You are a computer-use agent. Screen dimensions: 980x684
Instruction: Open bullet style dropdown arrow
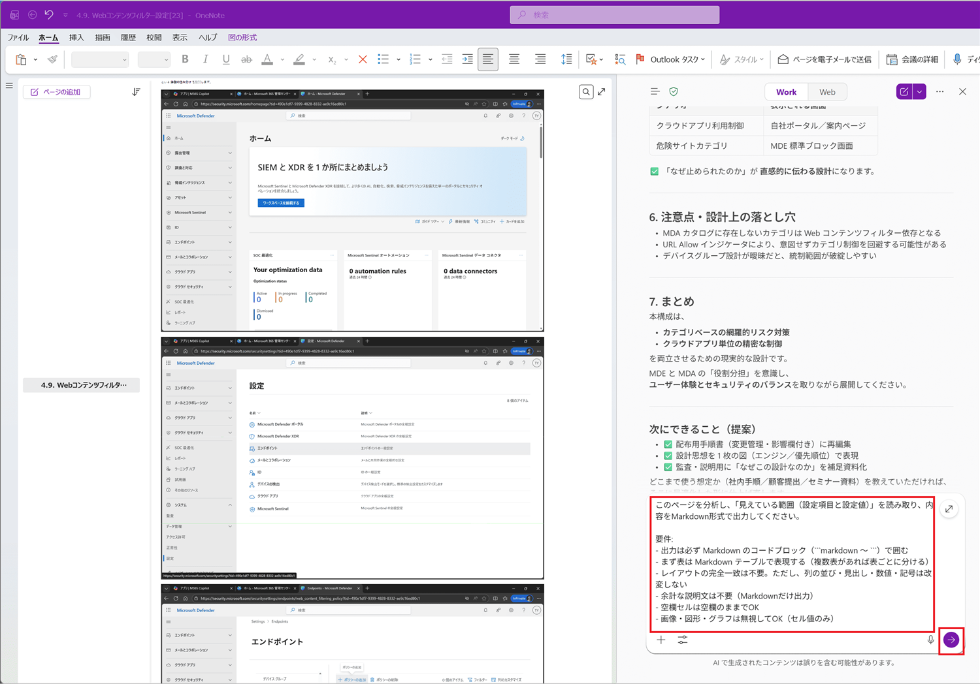pyautogui.click(x=399, y=59)
